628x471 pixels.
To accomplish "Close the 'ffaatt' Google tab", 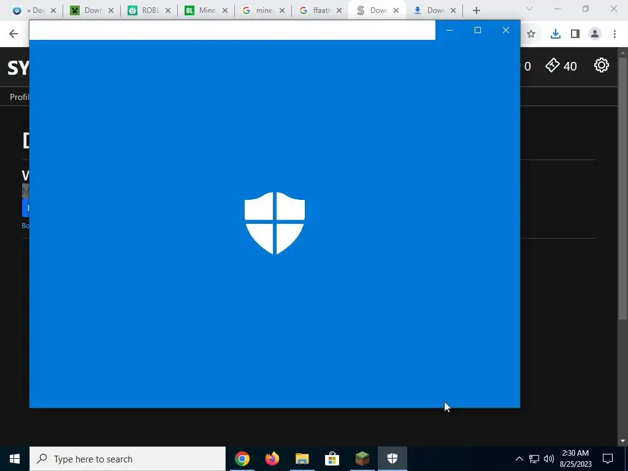I will [x=339, y=10].
